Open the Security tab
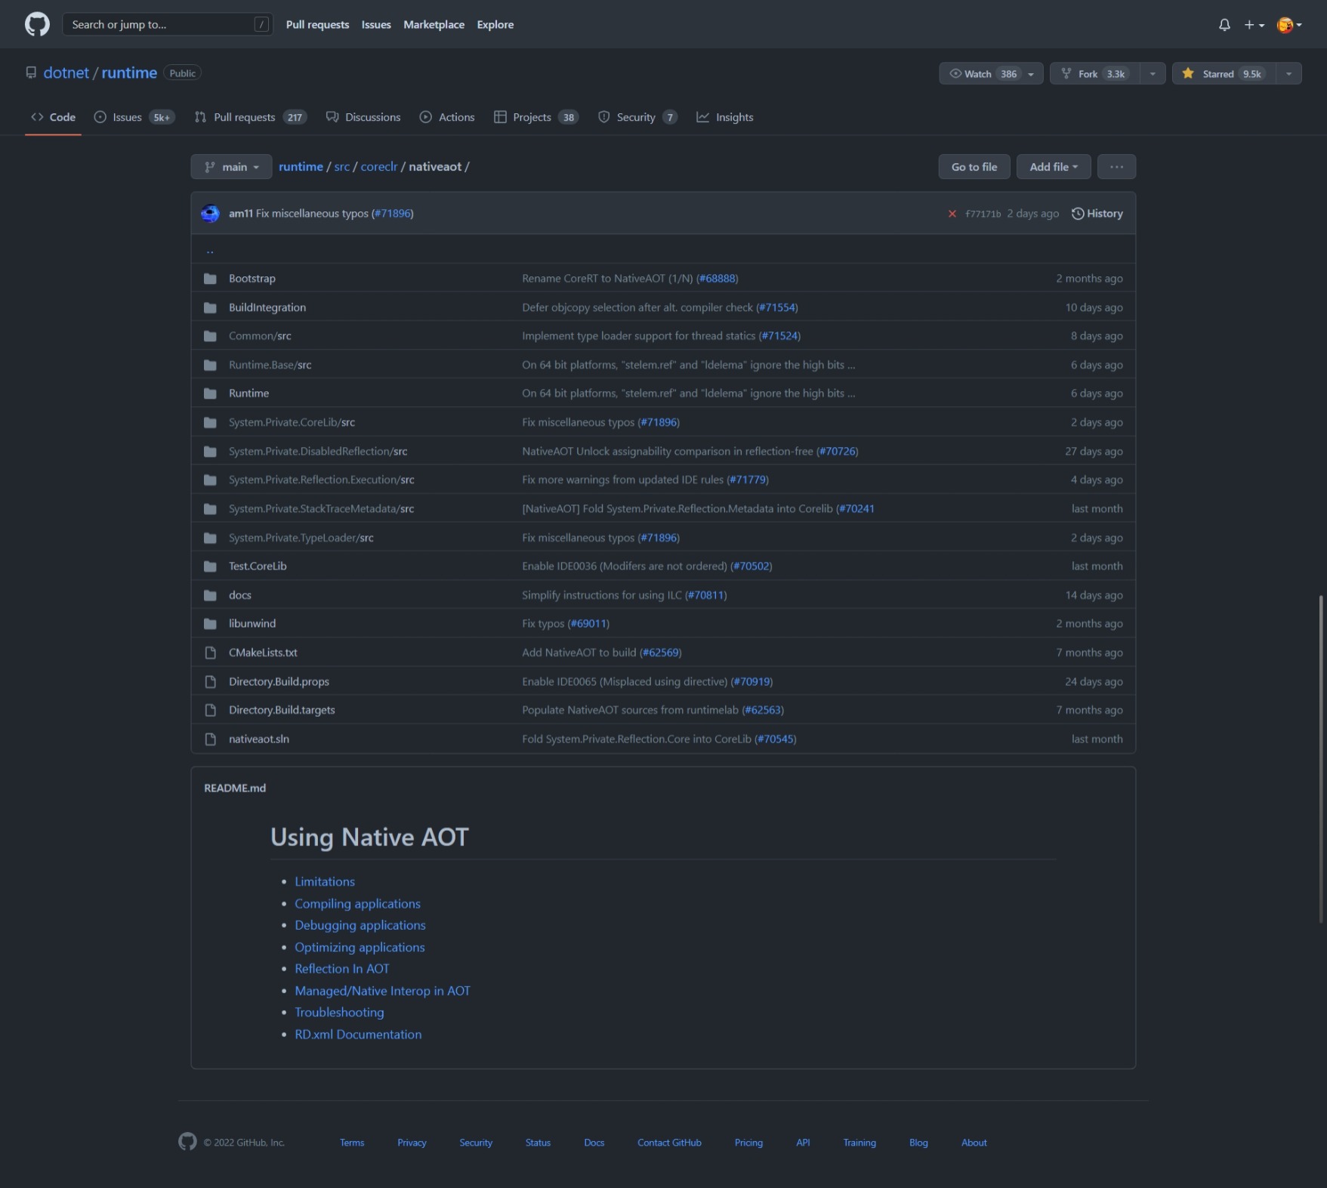This screenshot has width=1327, height=1188. point(637,117)
